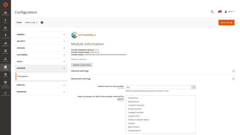Screen dimensions: 240x135
Task: Click Update License Now button
Action: pos(82,65)
